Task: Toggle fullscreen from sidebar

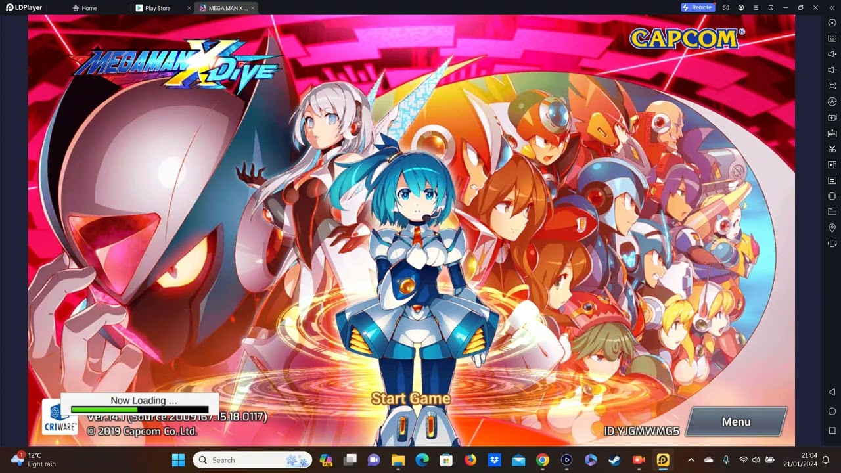Action: [832, 86]
